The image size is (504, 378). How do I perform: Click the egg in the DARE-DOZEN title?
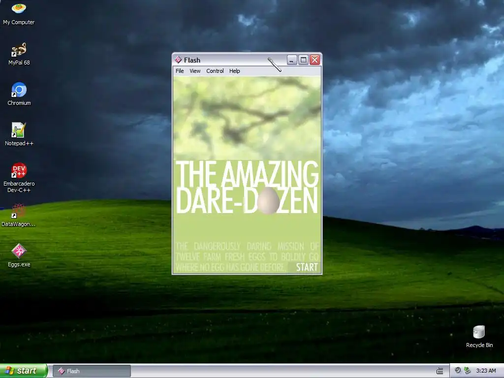coord(268,201)
